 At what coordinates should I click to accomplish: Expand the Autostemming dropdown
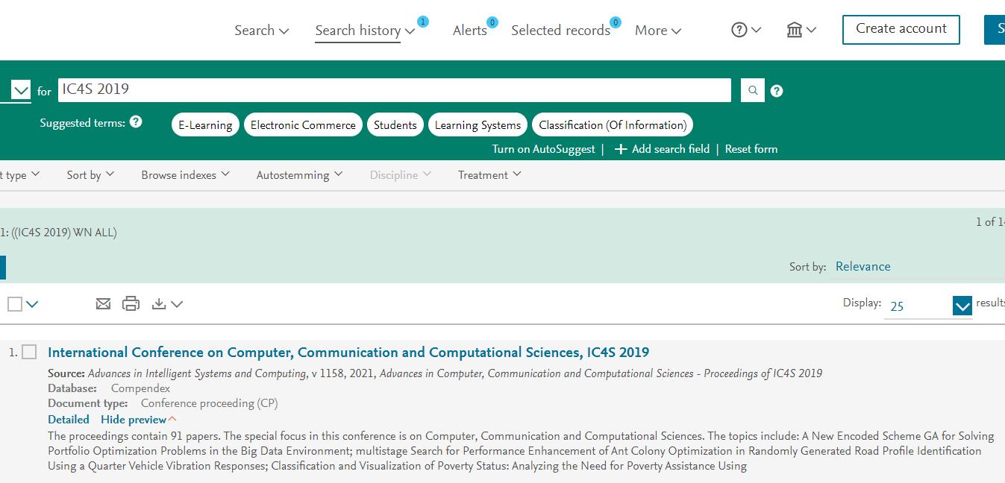299,175
